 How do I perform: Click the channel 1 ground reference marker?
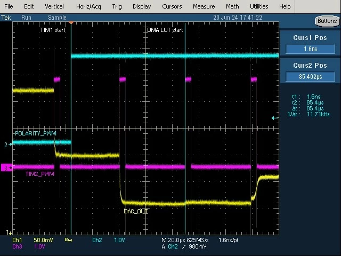point(9,233)
